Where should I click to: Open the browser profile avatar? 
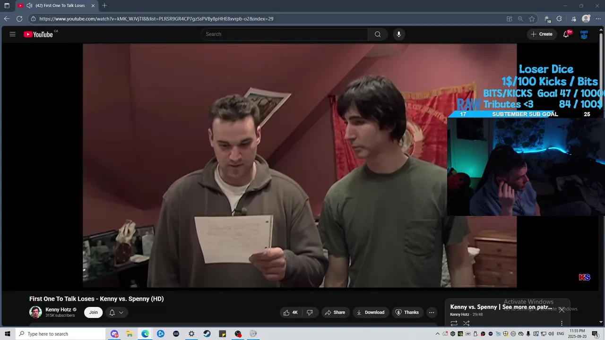click(586, 19)
